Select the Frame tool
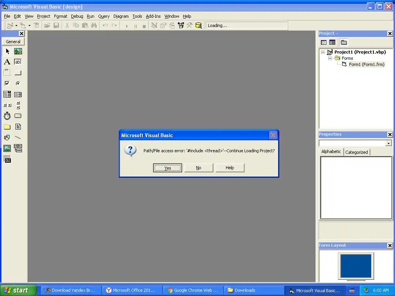 tap(7, 73)
